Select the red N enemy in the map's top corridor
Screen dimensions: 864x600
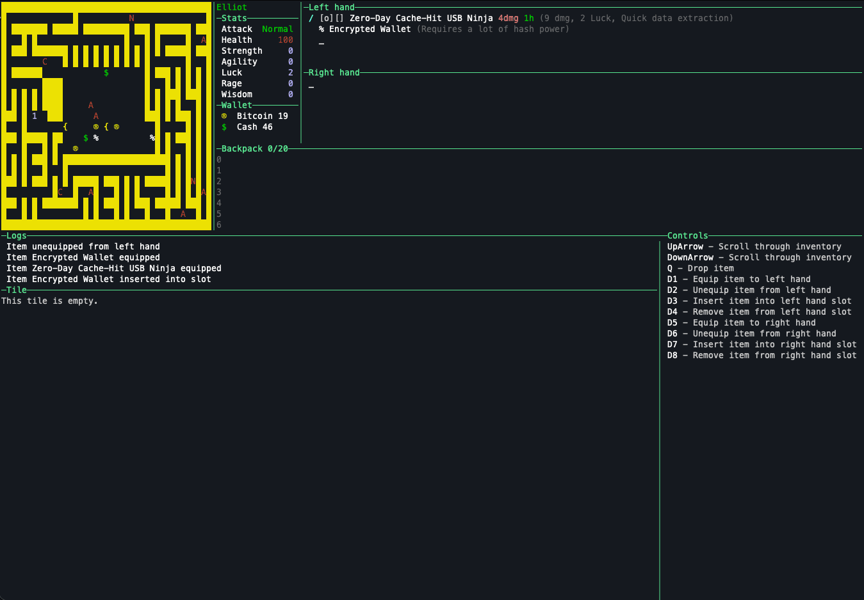click(x=132, y=18)
